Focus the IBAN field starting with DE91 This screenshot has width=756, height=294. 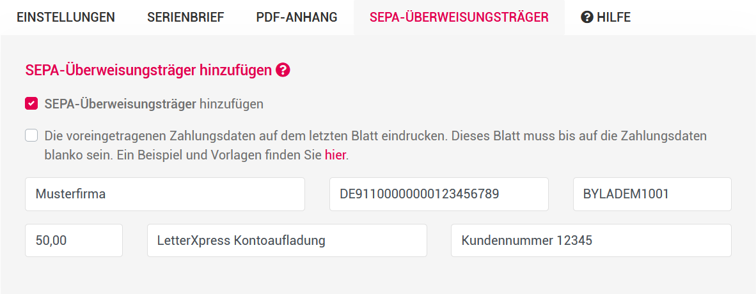[x=439, y=194]
